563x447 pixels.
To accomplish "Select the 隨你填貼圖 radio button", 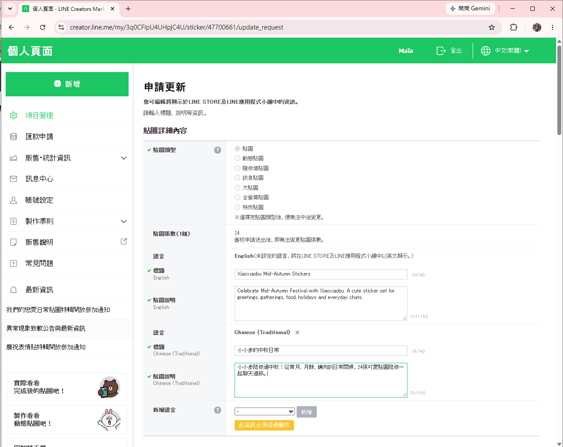I will 237,168.
